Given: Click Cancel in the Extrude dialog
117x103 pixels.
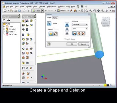Looking at the screenshot, I should (83, 44).
